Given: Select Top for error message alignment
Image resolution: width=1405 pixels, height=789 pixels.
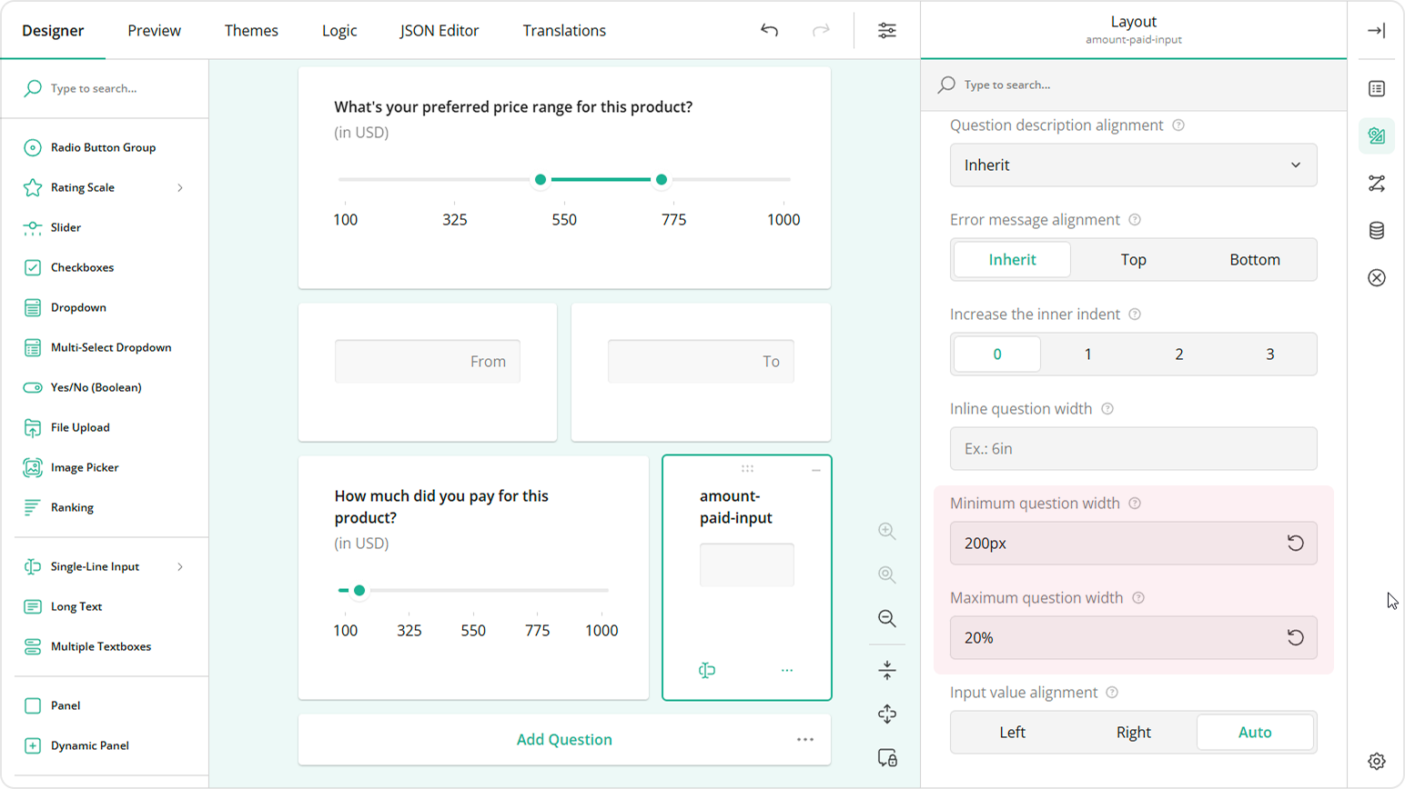Looking at the screenshot, I should (1132, 259).
